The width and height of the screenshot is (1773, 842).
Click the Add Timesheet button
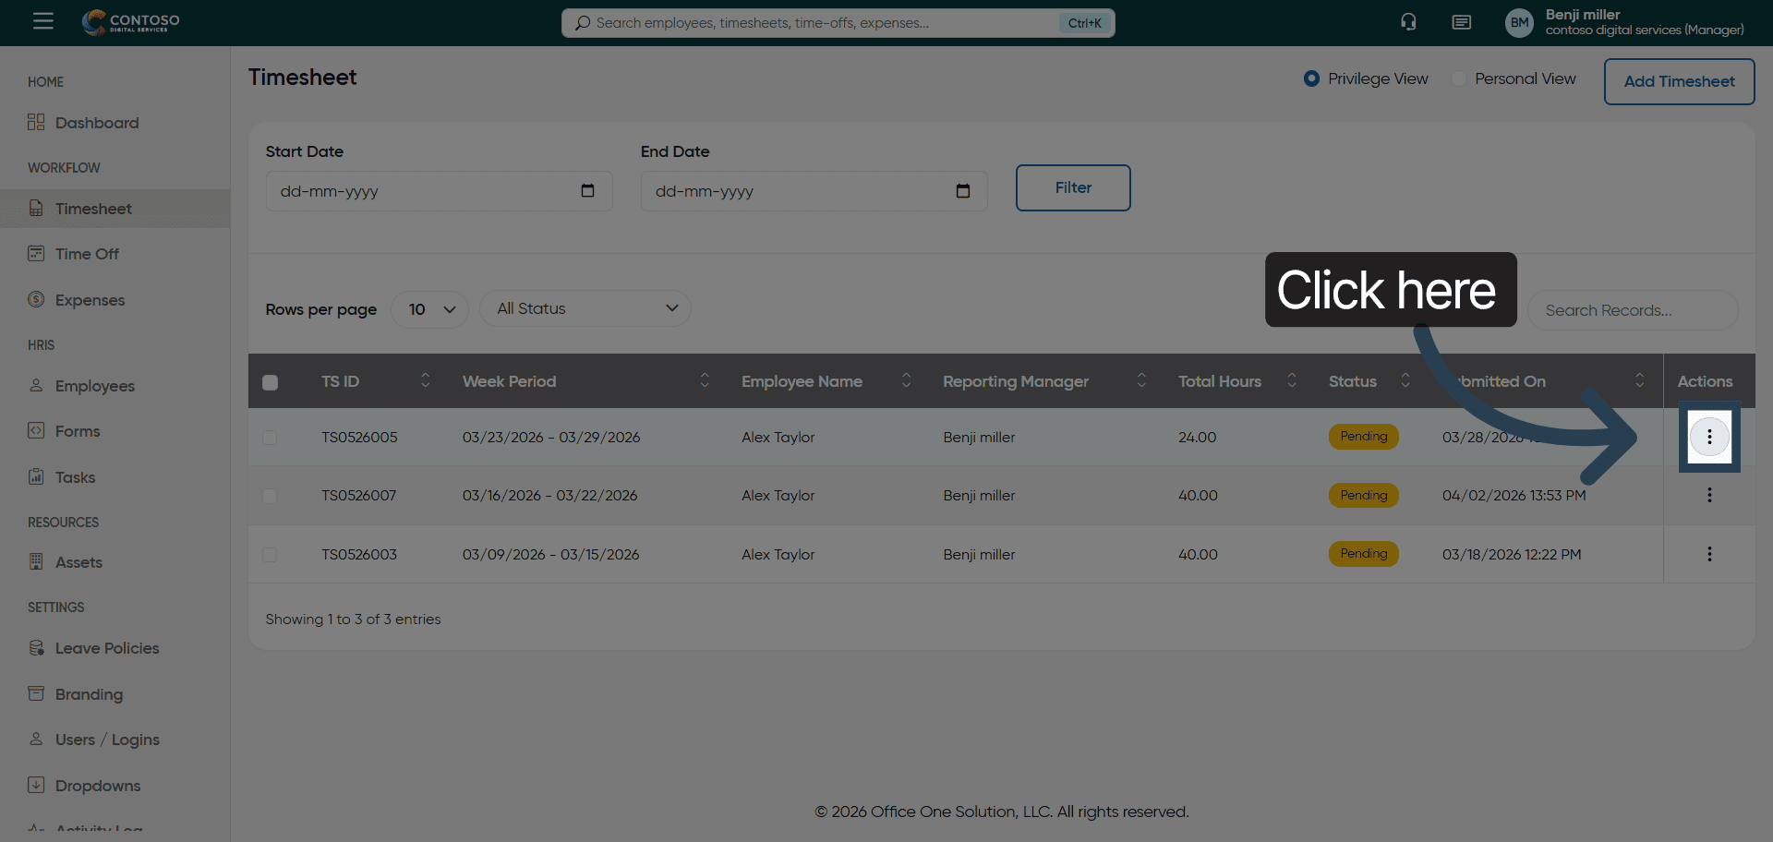pyautogui.click(x=1678, y=81)
